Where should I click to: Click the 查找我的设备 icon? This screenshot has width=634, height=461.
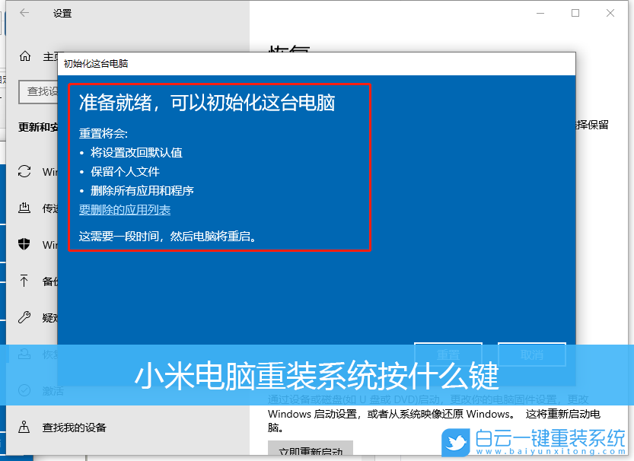click(x=24, y=427)
